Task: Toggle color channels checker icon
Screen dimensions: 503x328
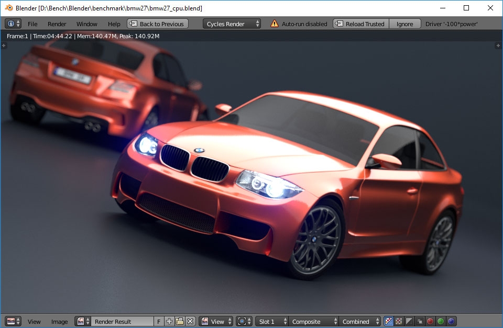Action: tap(399, 321)
